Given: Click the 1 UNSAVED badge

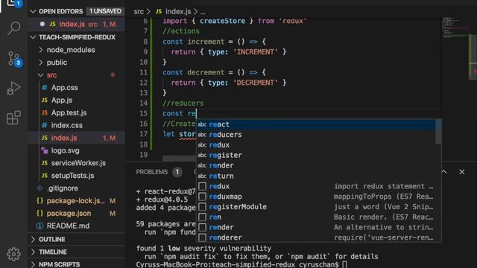Looking at the screenshot, I should 105,12.
